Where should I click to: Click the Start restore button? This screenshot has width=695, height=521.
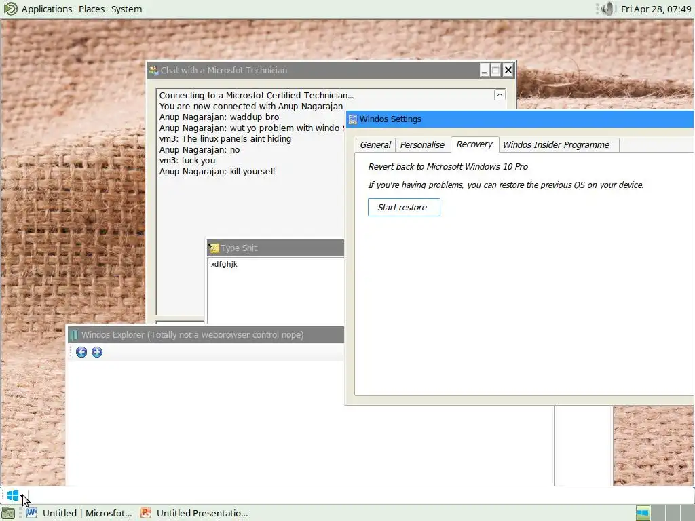pyautogui.click(x=404, y=208)
